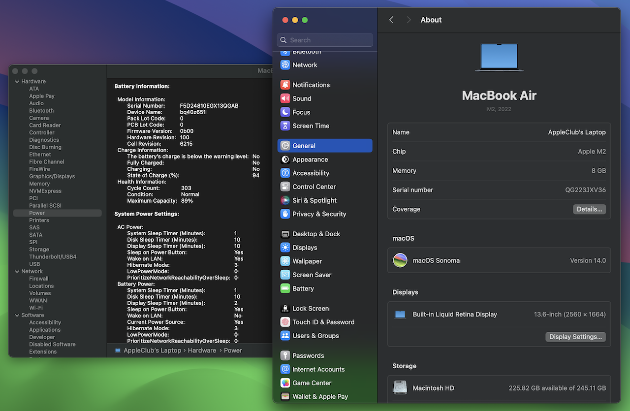Select Wi-Fi in the Network tree
Viewport: 630px width, 411px height.
pyautogui.click(x=36, y=308)
